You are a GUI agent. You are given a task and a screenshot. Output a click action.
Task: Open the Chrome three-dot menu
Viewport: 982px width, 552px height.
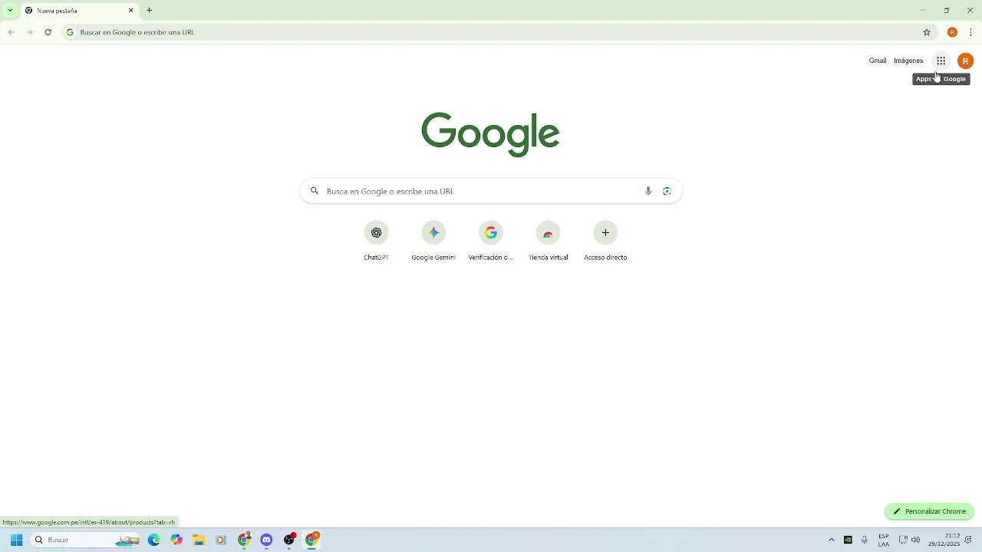click(970, 32)
